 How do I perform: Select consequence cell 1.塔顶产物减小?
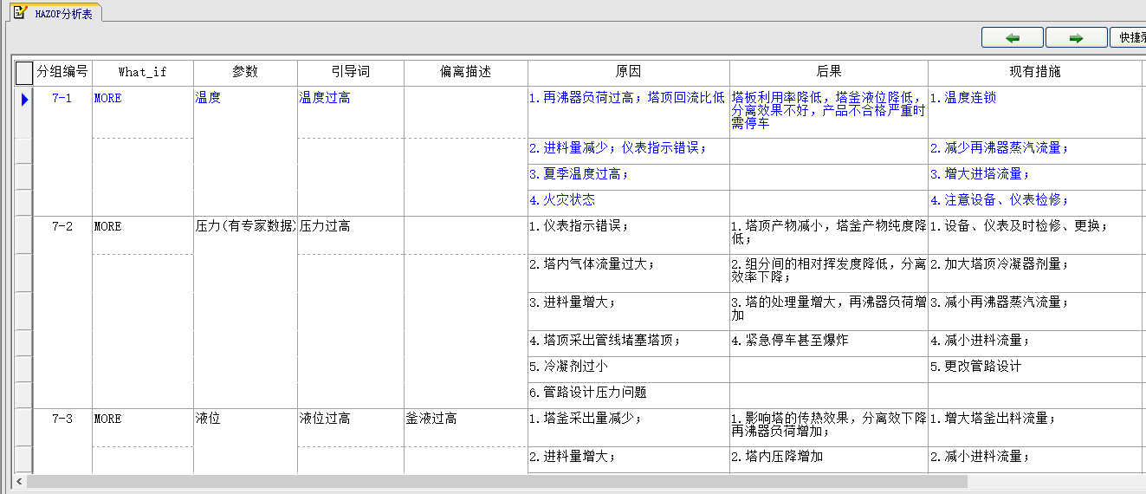click(829, 235)
